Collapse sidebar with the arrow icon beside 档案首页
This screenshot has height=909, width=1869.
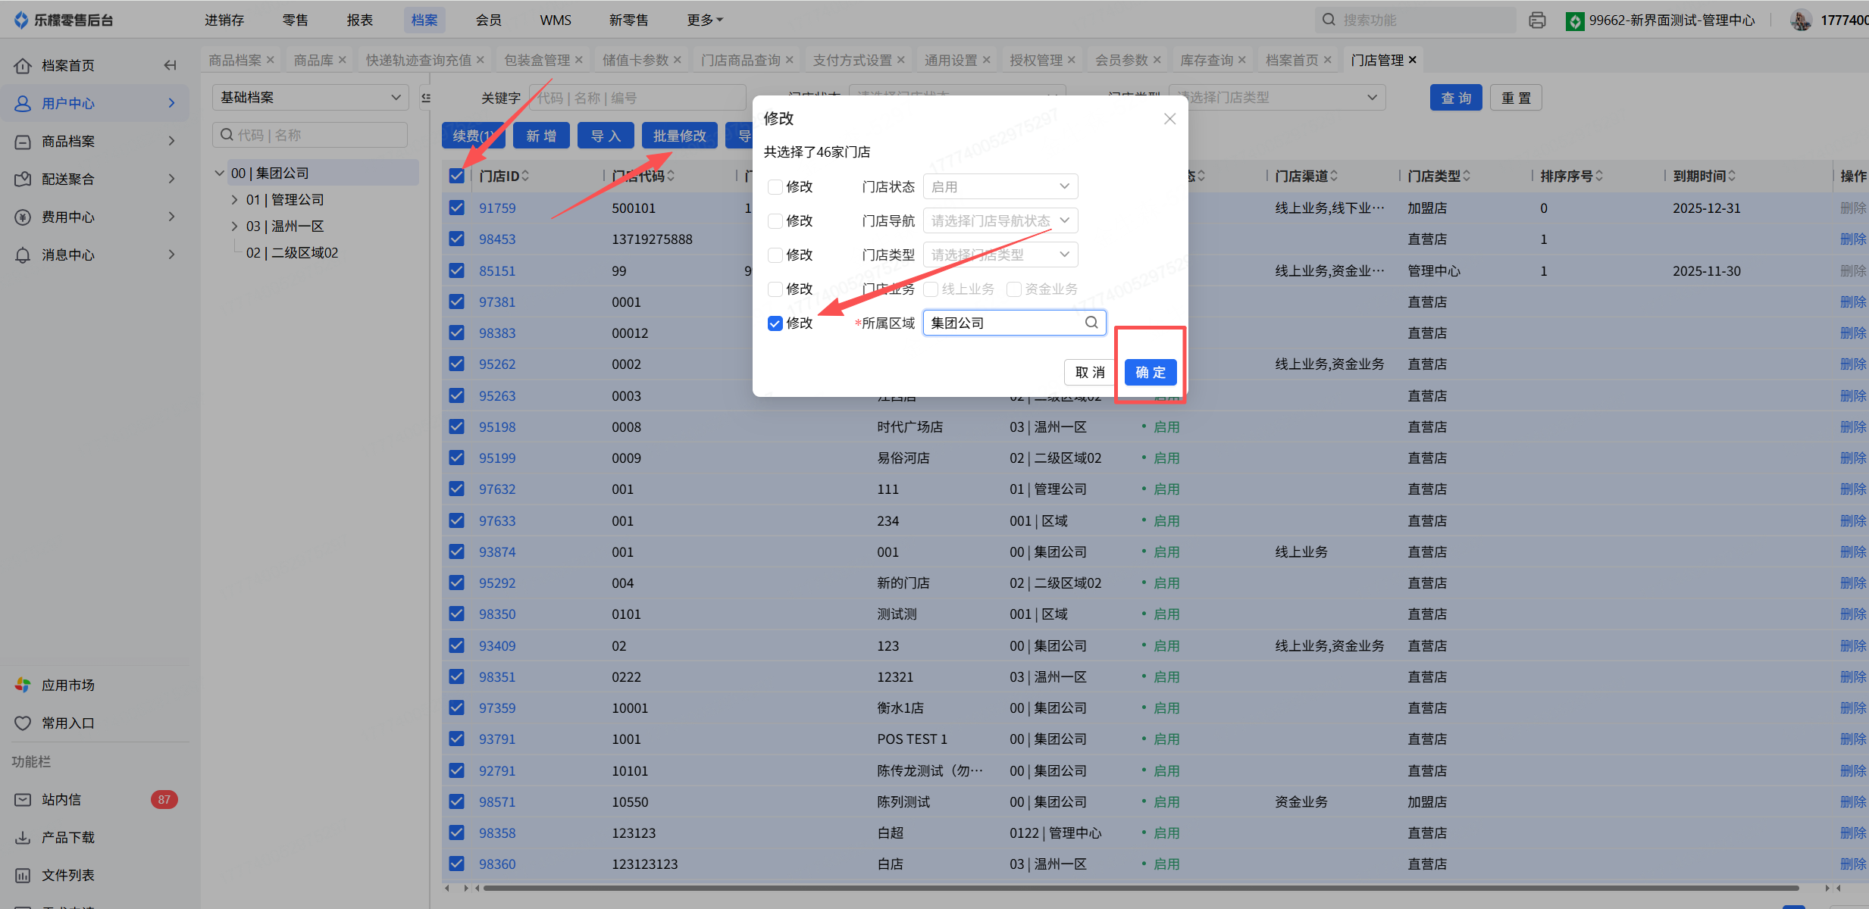click(170, 65)
